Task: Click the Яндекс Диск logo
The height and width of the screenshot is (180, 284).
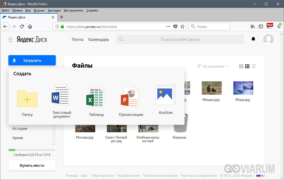Action: pyautogui.click(x=32, y=39)
